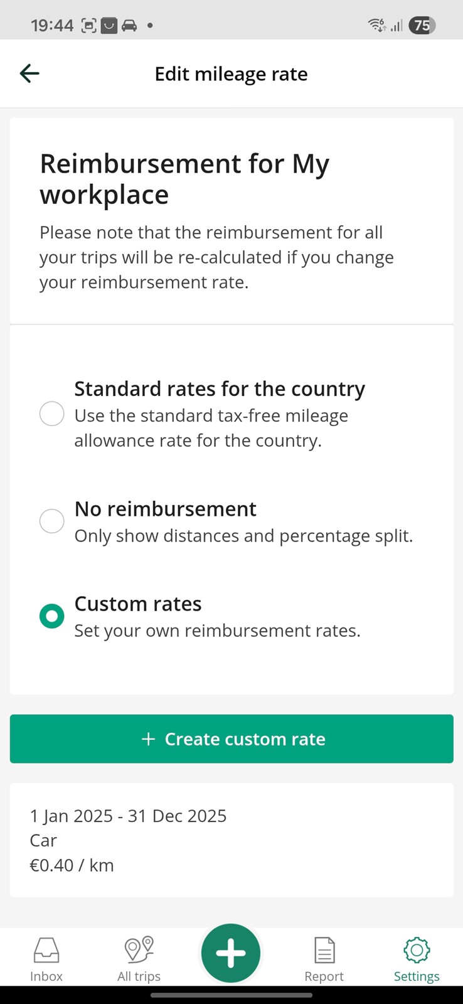The image size is (463, 1004).
Task: Select the Custom rates radio button
Action: [52, 616]
